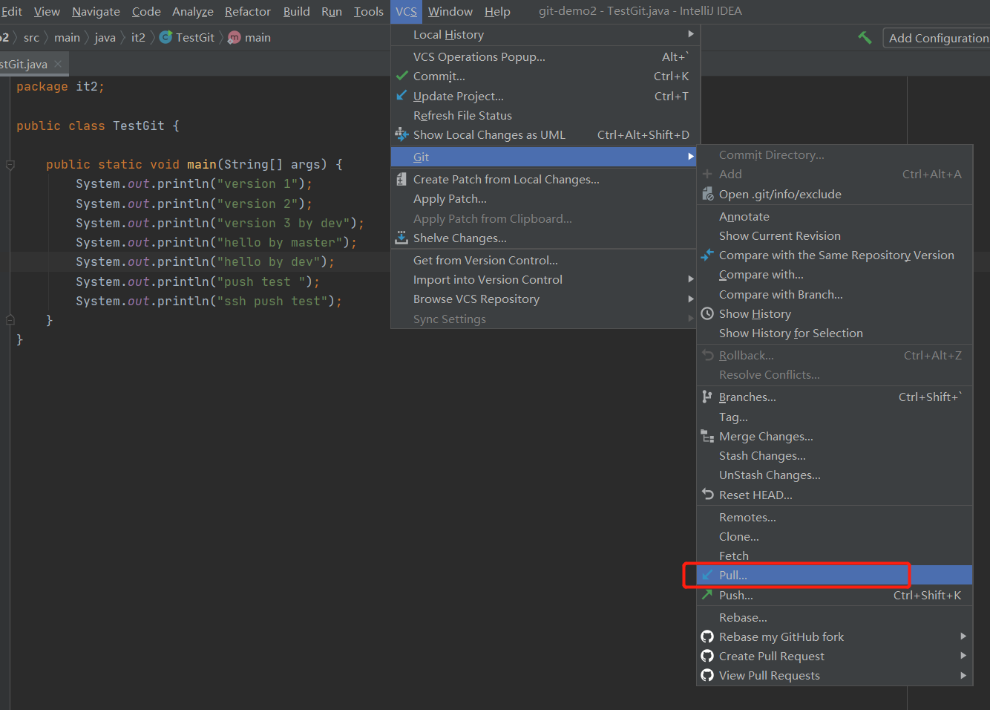Click the Compare with Same Repository Version icon
Viewport: 990px width, 710px height.
click(x=707, y=255)
